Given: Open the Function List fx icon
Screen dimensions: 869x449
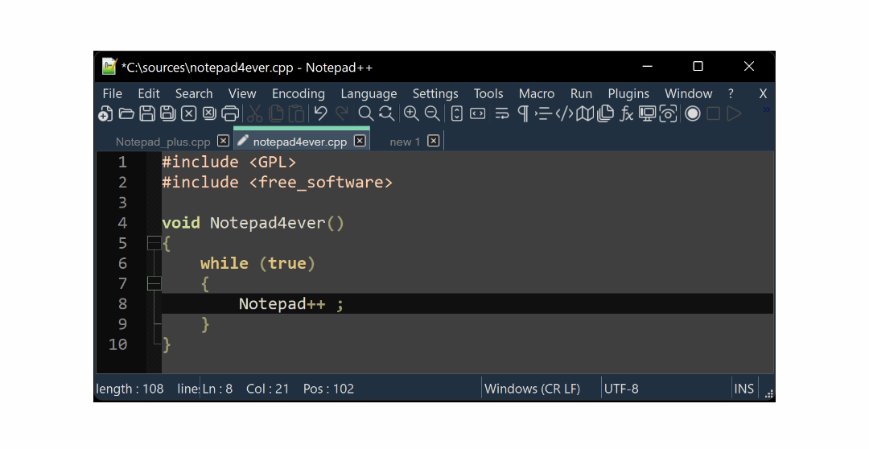Looking at the screenshot, I should tap(626, 113).
